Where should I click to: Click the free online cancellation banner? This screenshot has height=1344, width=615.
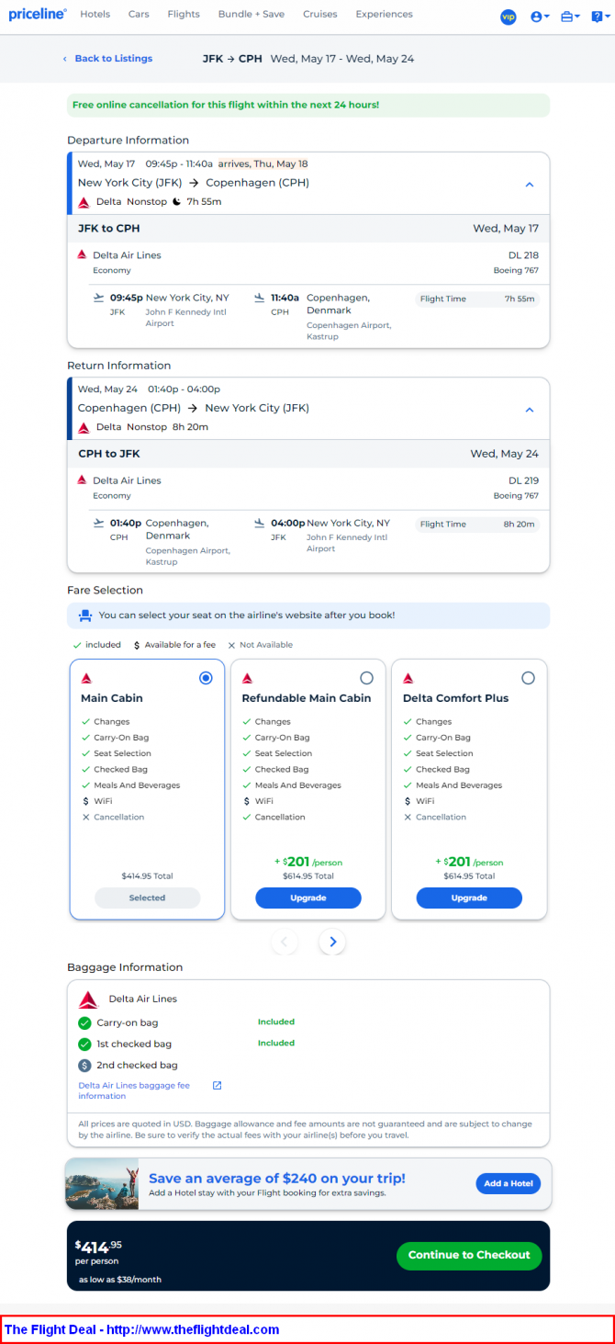click(x=308, y=106)
